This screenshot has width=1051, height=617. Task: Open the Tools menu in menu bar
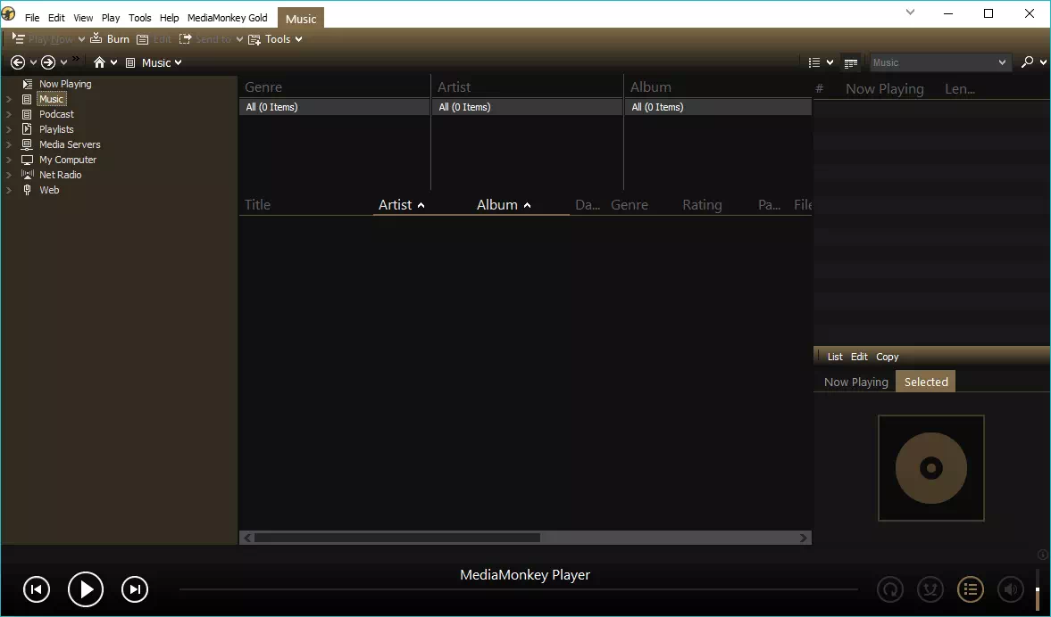pyautogui.click(x=139, y=18)
